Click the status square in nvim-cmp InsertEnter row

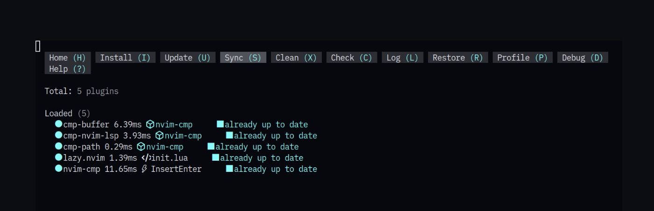tap(229, 169)
